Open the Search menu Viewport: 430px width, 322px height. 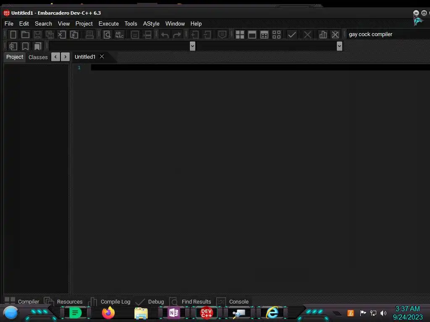click(43, 23)
